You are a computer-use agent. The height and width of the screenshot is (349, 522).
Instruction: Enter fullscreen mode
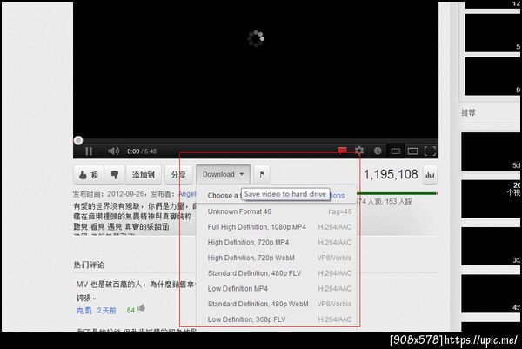(430, 151)
